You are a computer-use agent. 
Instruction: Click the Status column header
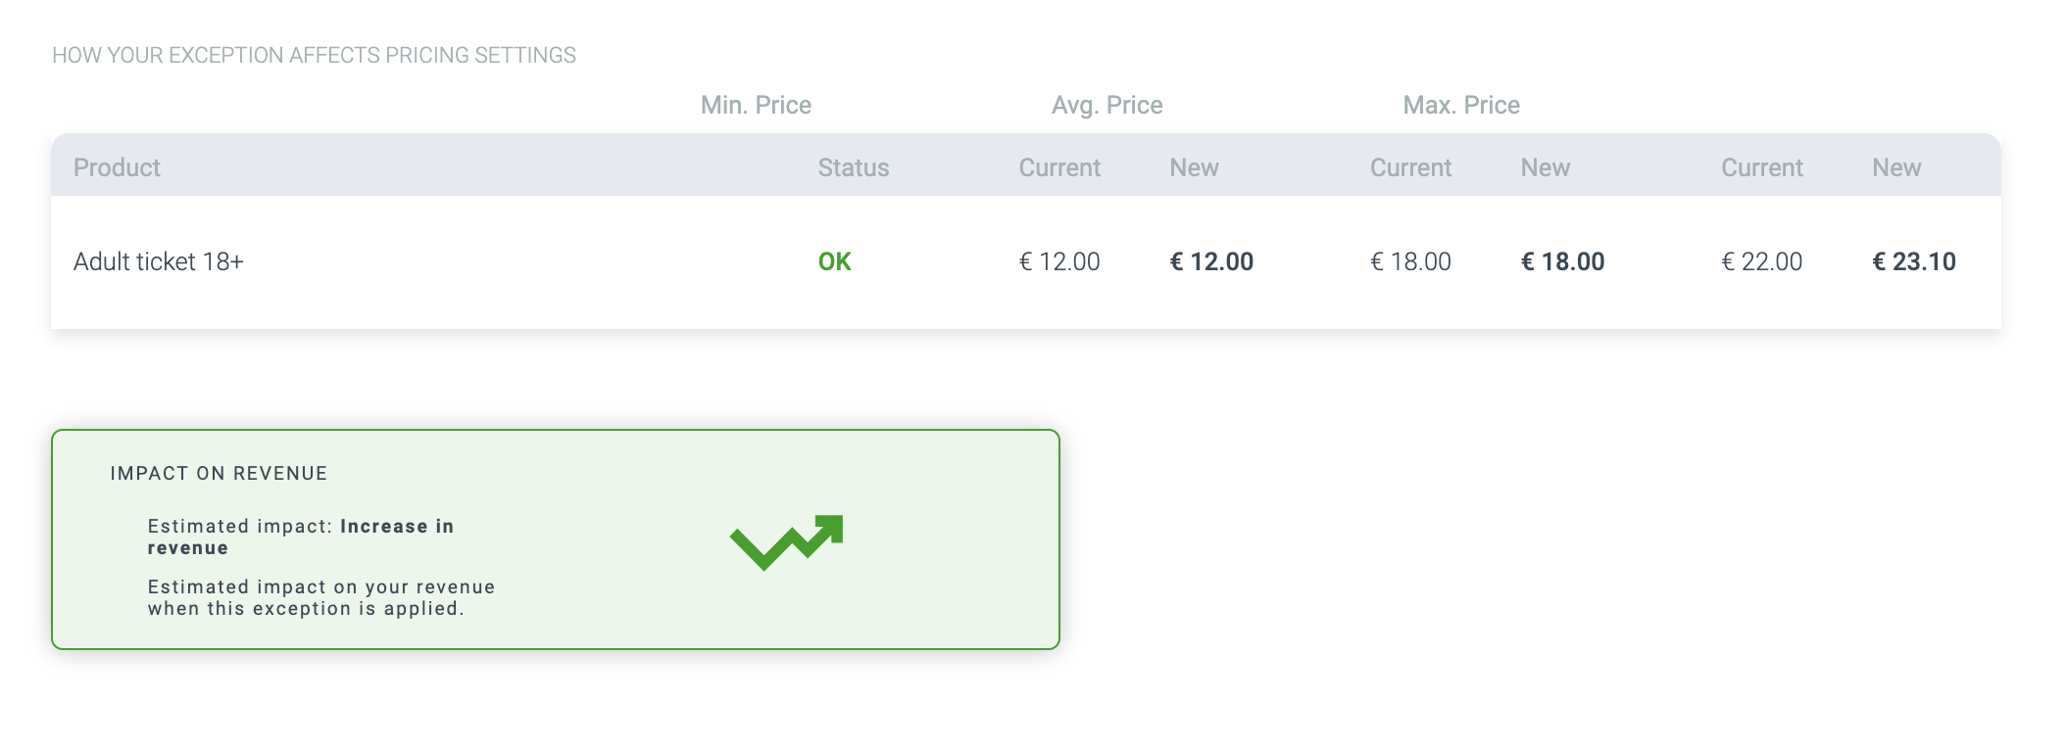pyautogui.click(x=853, y=167)
